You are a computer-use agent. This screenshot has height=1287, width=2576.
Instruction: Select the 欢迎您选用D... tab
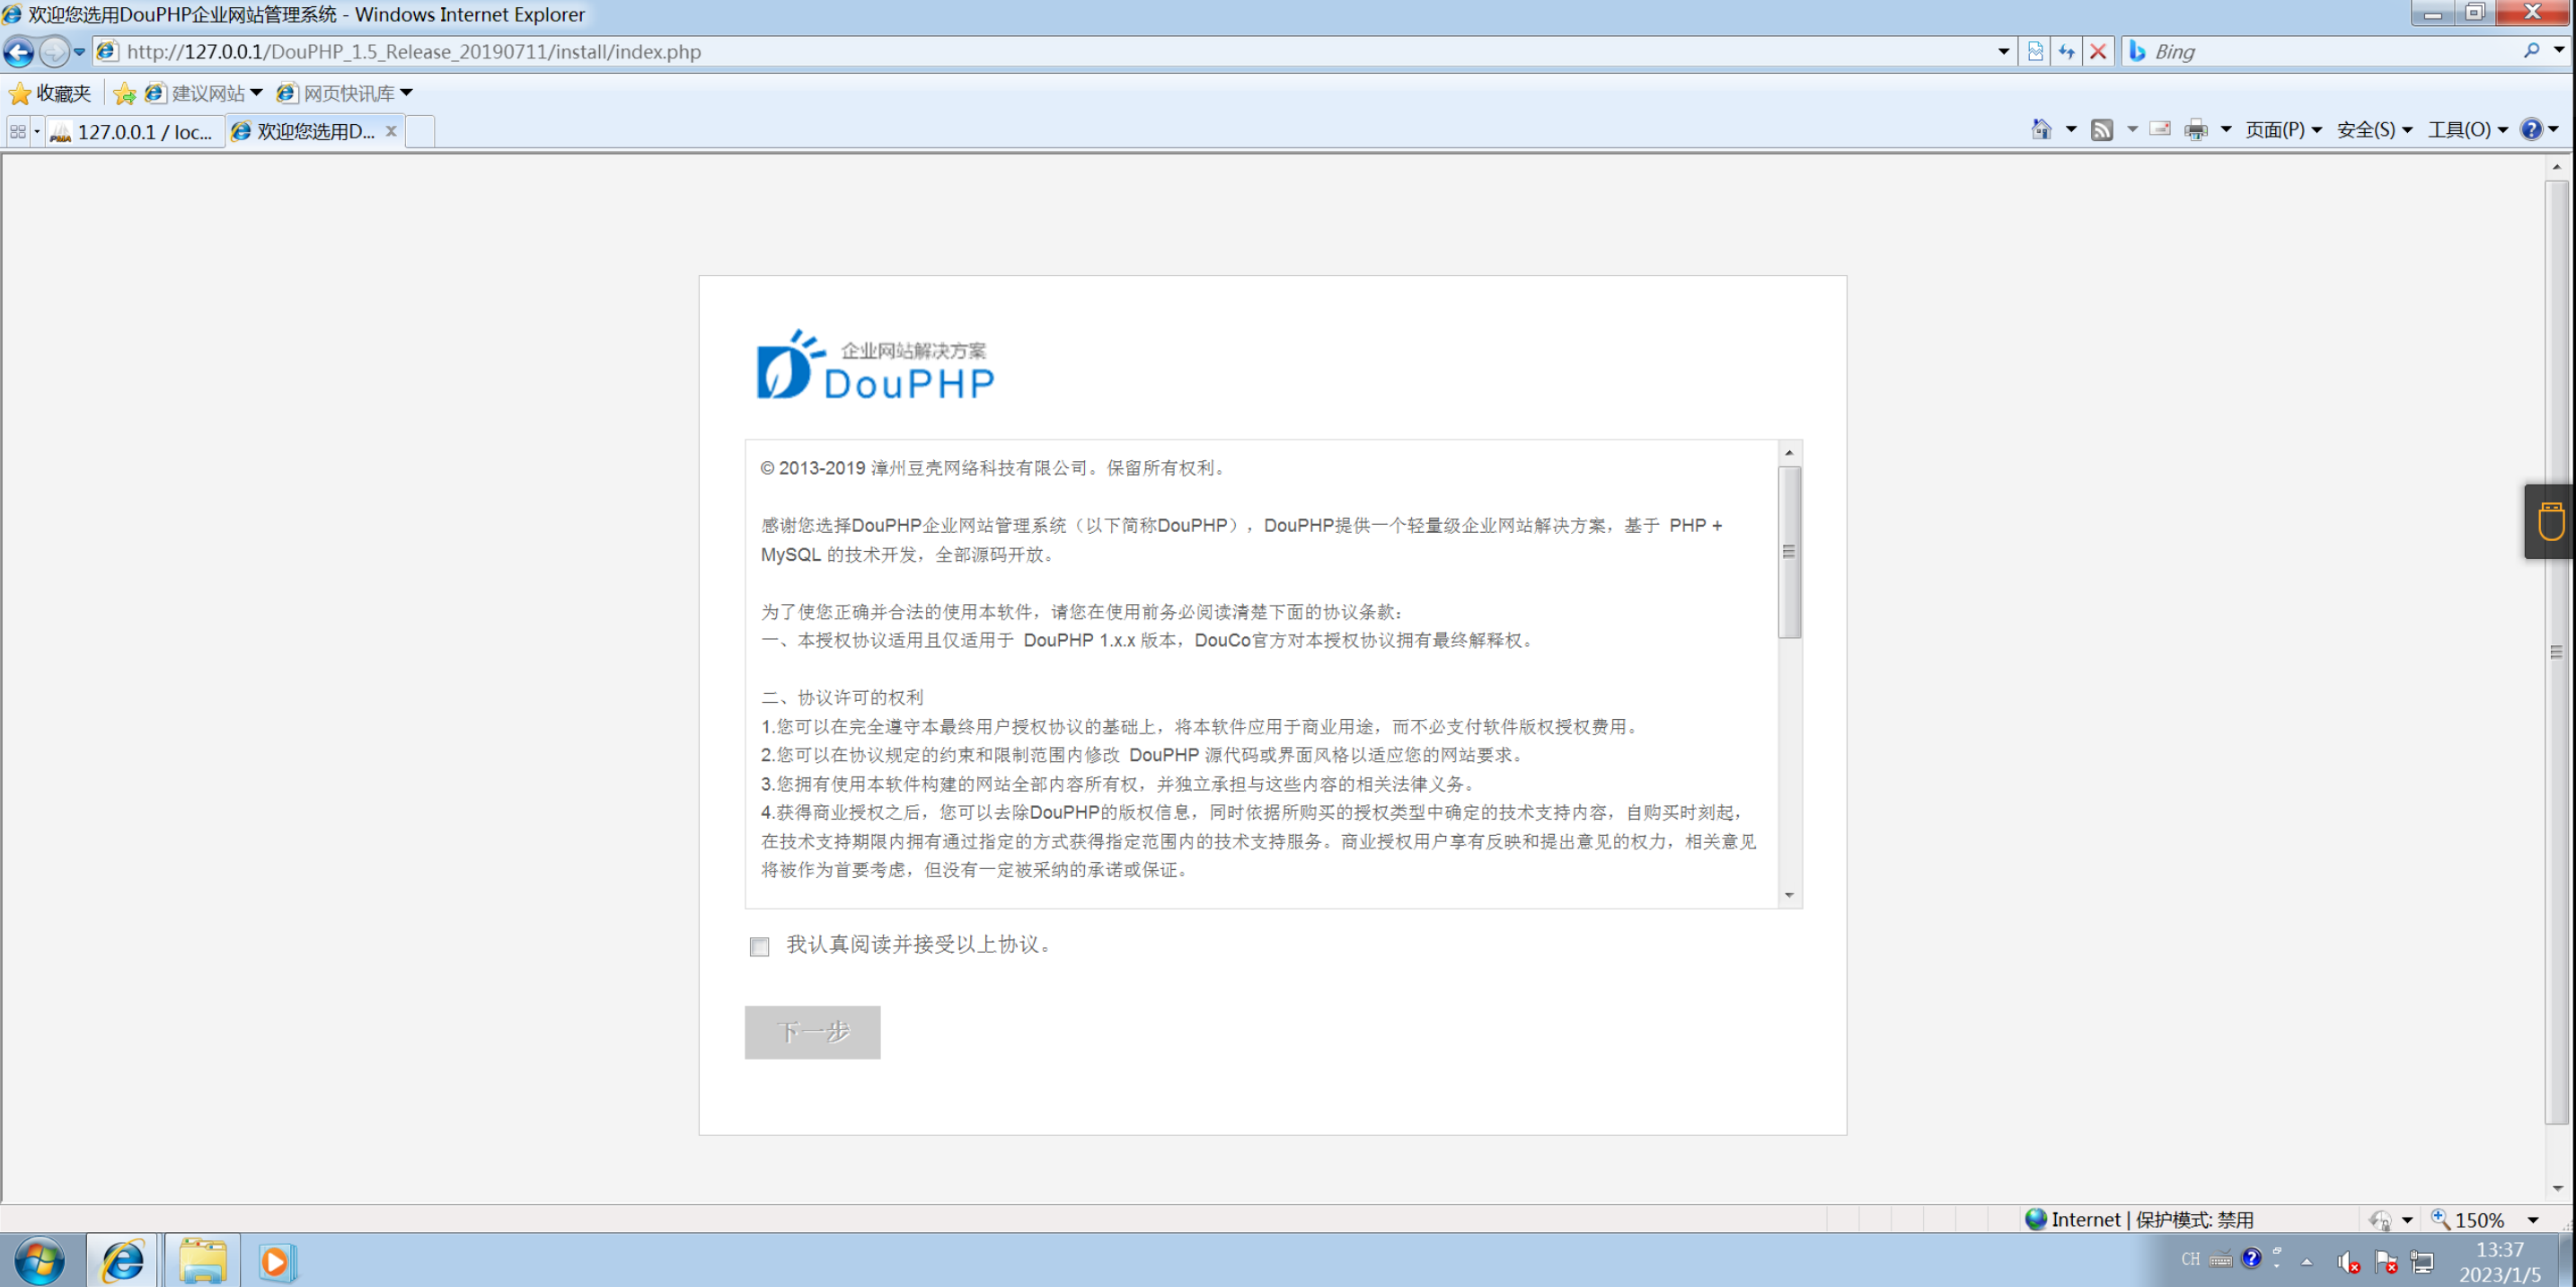305,131
